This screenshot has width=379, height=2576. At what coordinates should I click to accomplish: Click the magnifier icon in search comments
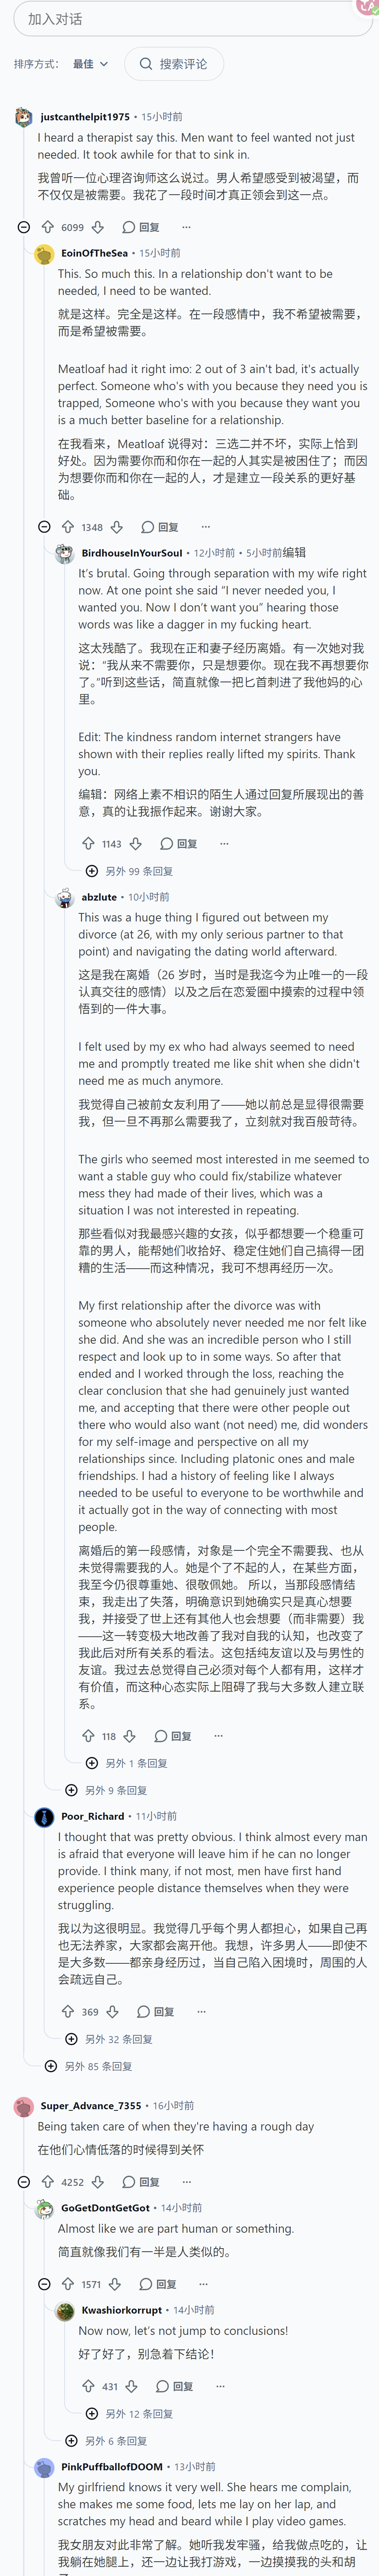[x=146, y=64]
